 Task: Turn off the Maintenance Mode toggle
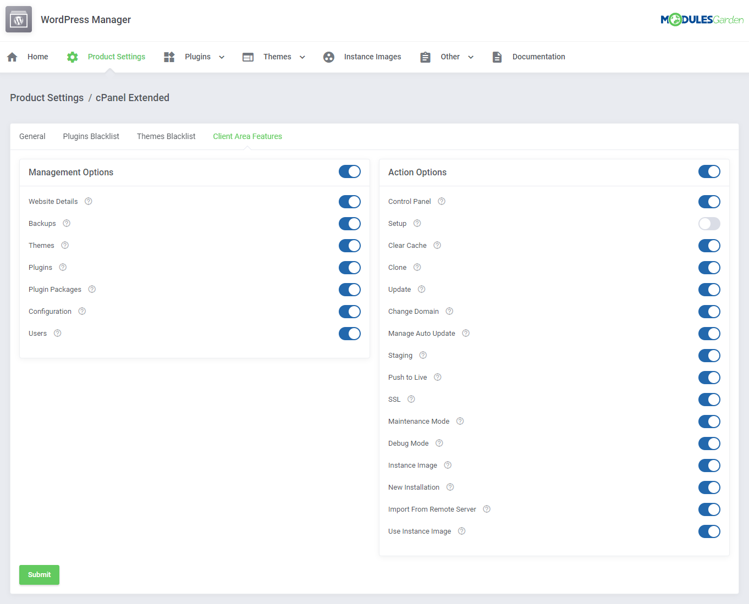(x=709, y=422)
